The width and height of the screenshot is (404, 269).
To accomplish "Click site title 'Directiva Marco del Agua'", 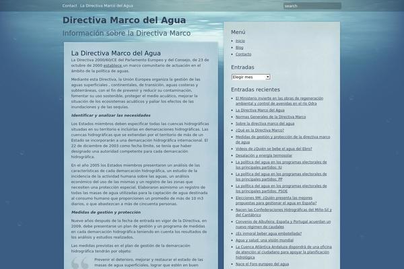I will tap(124, 20).
